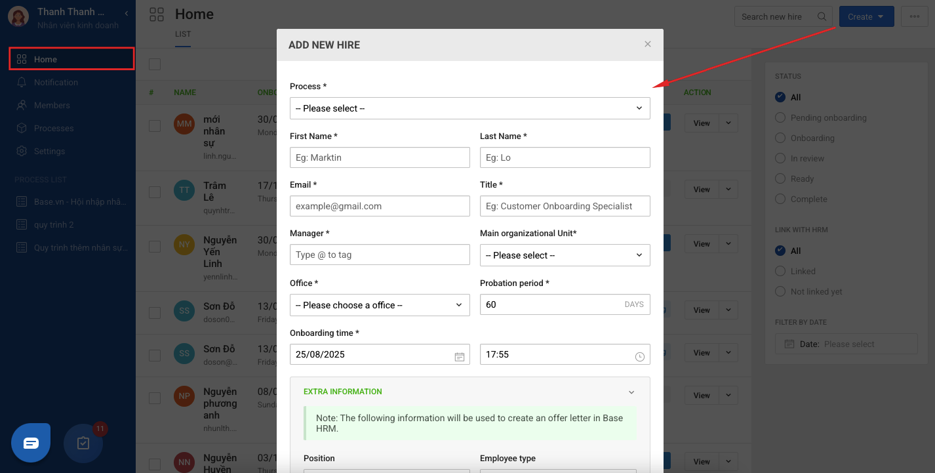Viewport: 935px width, 473px height.
Task: Click View for mới nhân sự
Action: [x=702, y=123]
